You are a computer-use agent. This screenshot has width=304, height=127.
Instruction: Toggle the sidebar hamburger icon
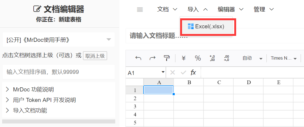click(140, 9)
